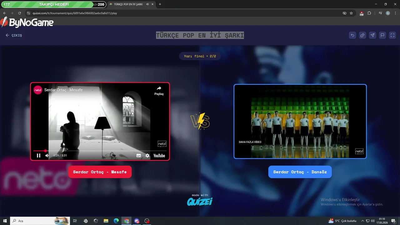Click the site info icon in the address bar

(x=28, y=13)
